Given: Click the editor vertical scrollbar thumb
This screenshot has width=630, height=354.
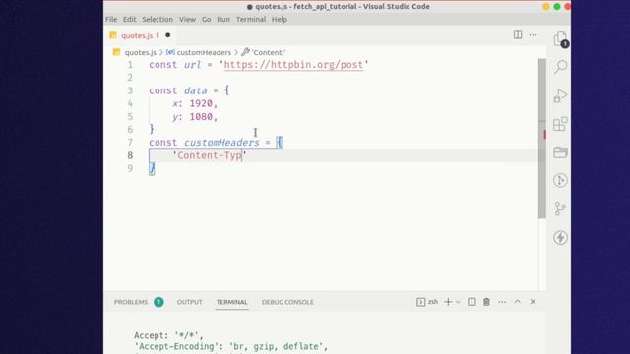Looking at the screenshot, I should point(542,139).
